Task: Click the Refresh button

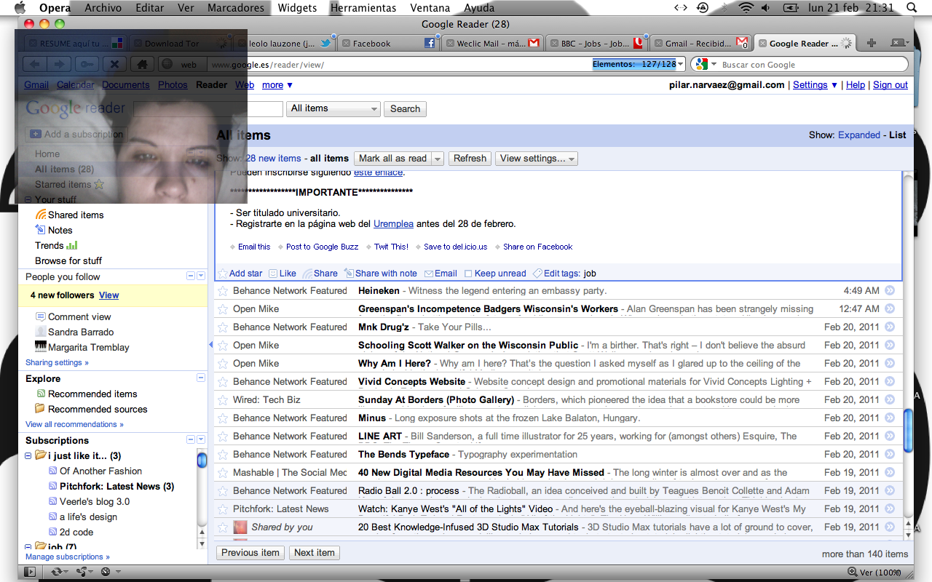Action: coord(470,159)
